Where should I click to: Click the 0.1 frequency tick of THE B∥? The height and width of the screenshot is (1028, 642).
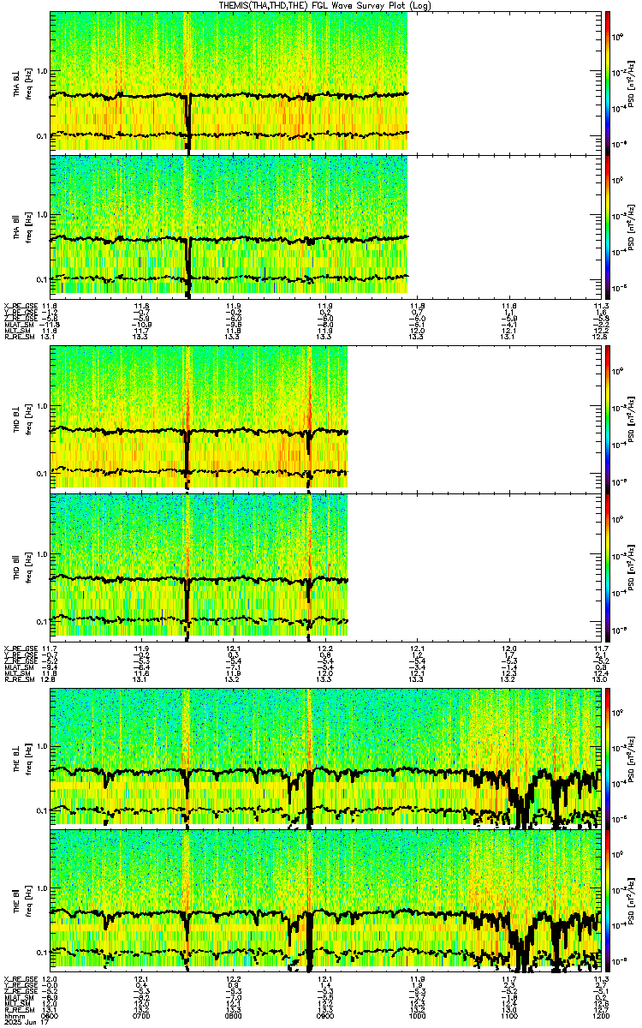point(42,953)
